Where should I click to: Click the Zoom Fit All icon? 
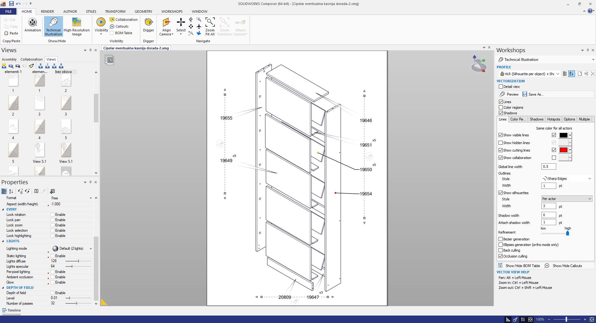pyautogui.click(x=210, y=26)
